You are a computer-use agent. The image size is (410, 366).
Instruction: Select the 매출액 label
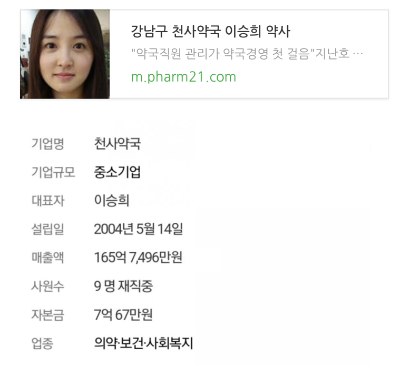[47, 258]
